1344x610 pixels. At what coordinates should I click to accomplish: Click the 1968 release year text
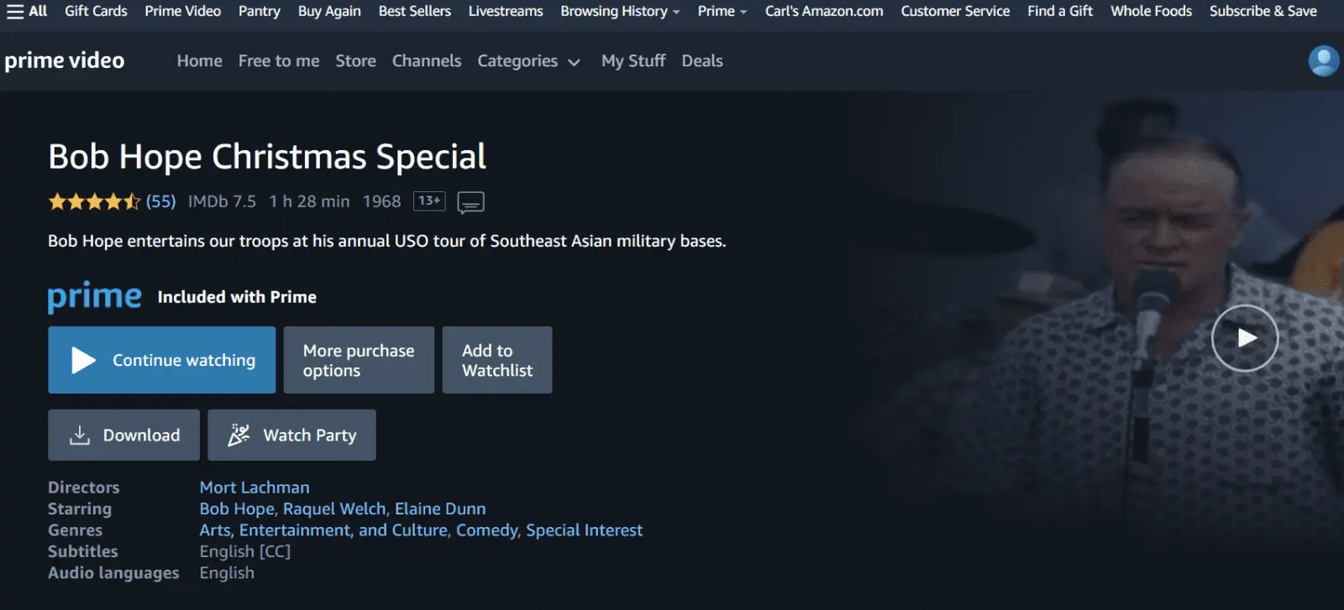point(381,201)
